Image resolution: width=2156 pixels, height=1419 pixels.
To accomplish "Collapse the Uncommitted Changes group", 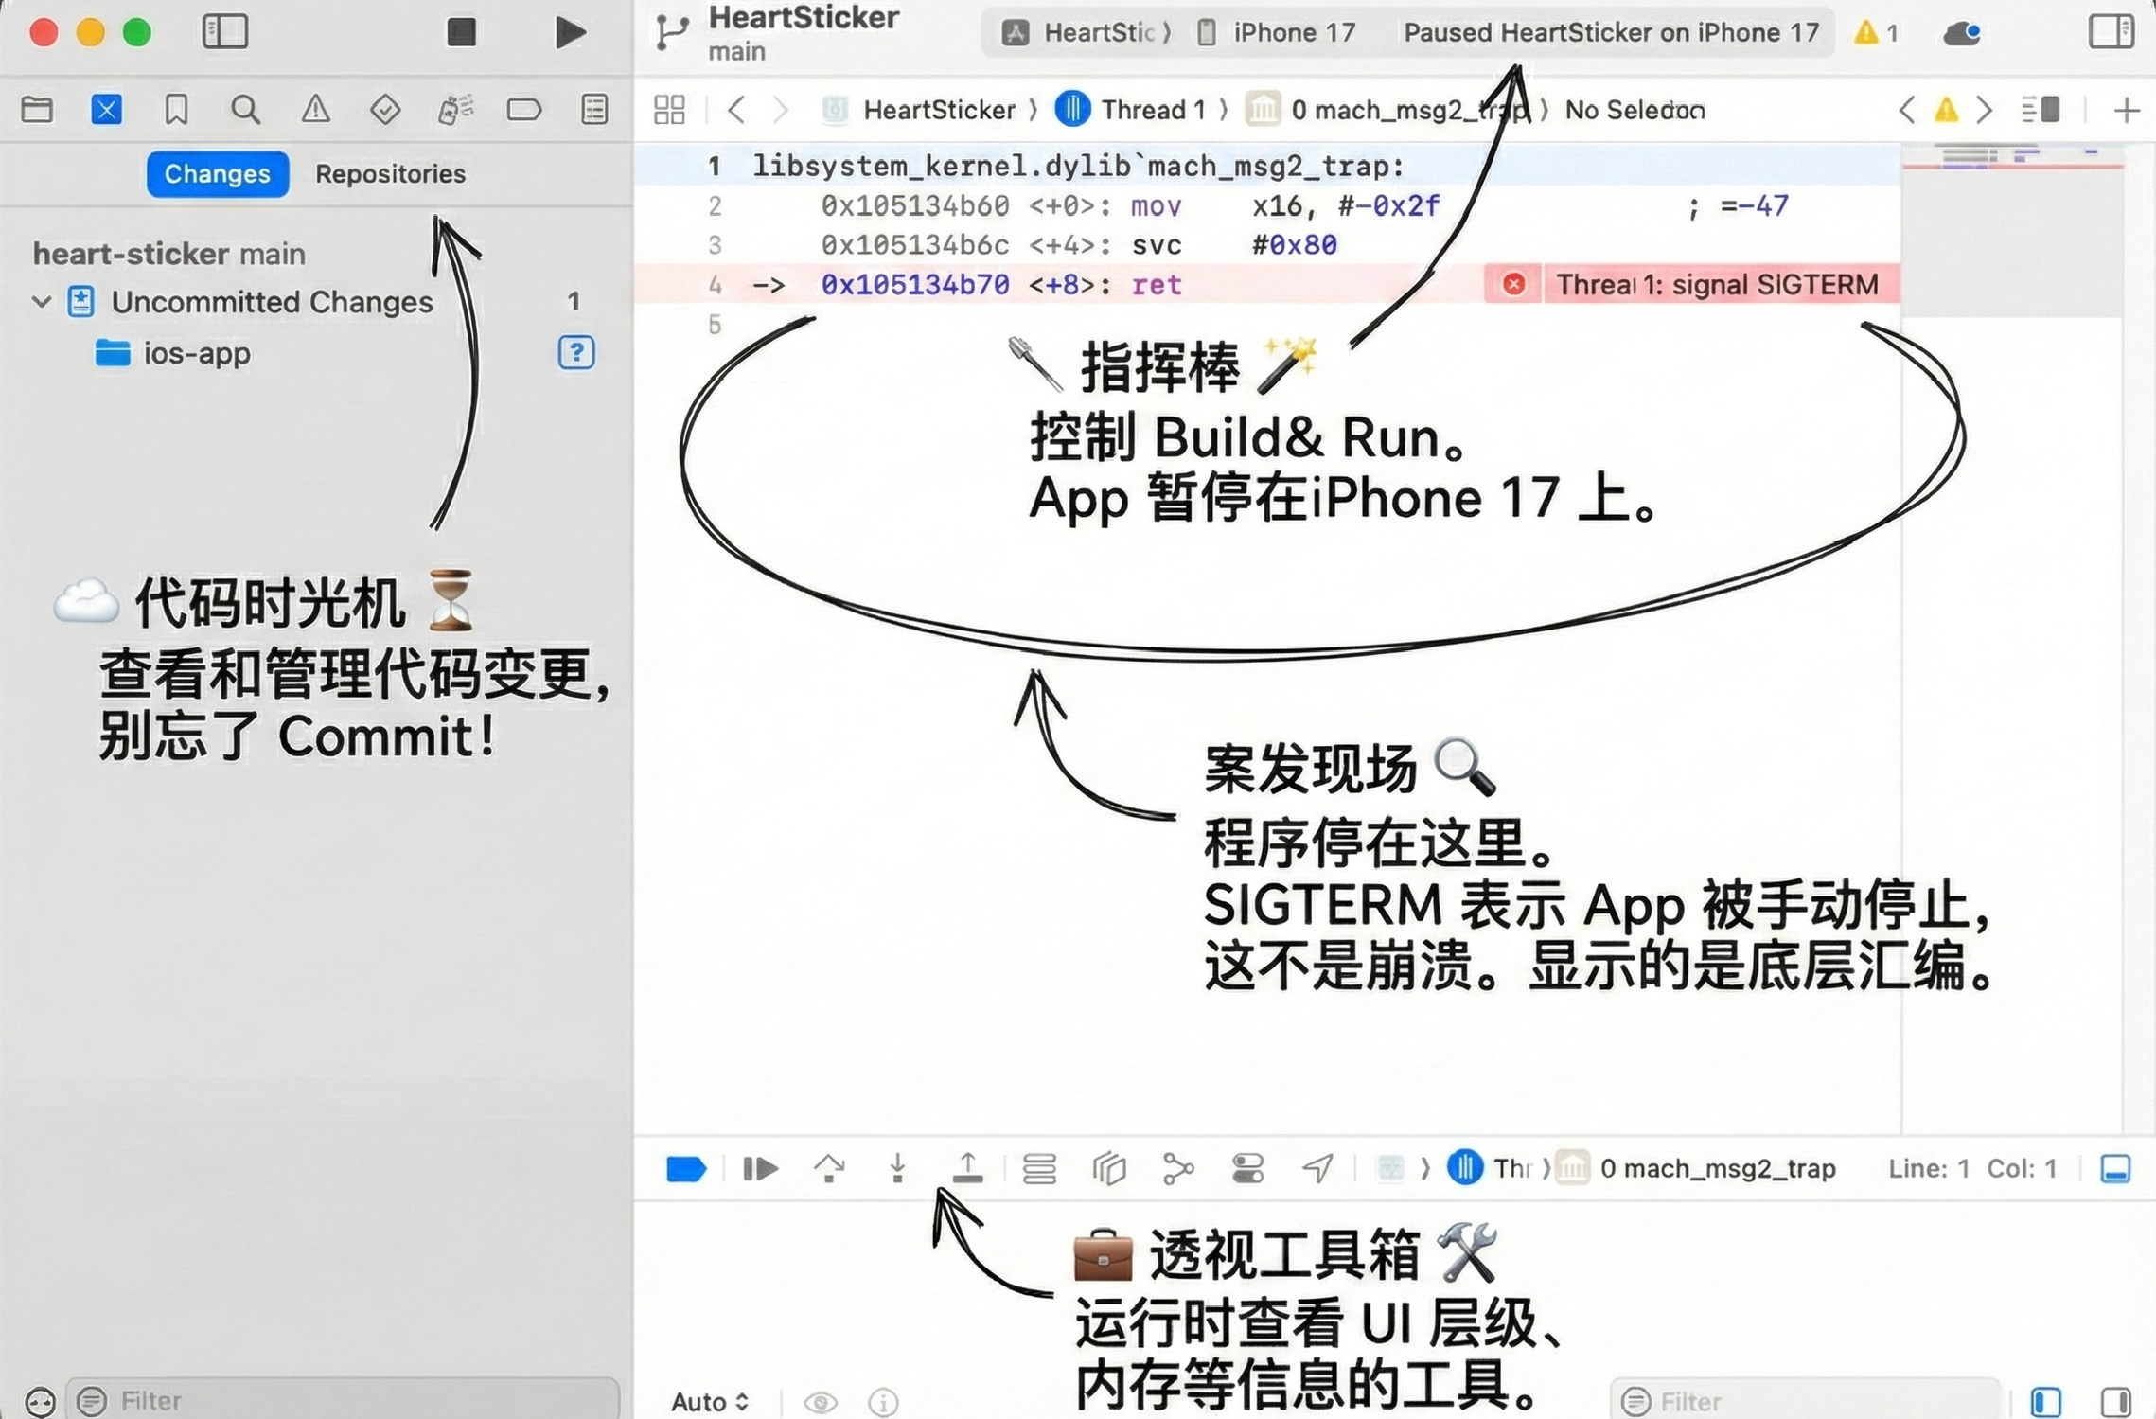I will [41, 302].
